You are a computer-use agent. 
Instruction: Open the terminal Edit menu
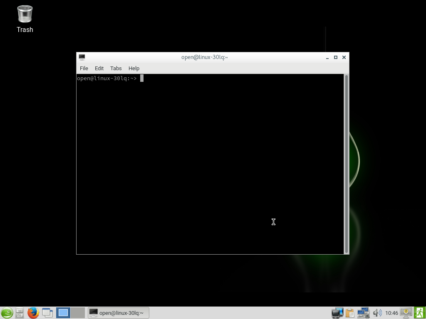(x=99, y=68)
